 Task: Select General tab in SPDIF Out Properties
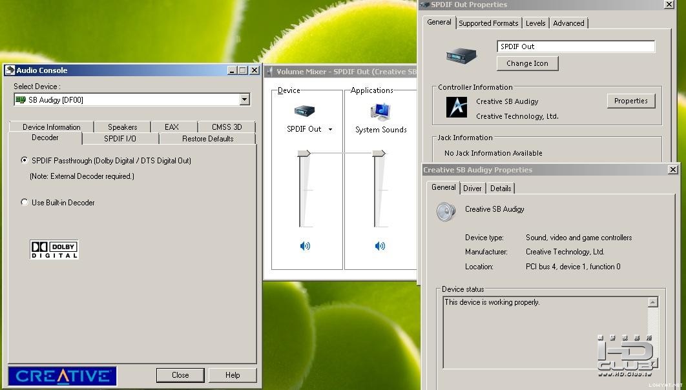[x=439, y=23]
